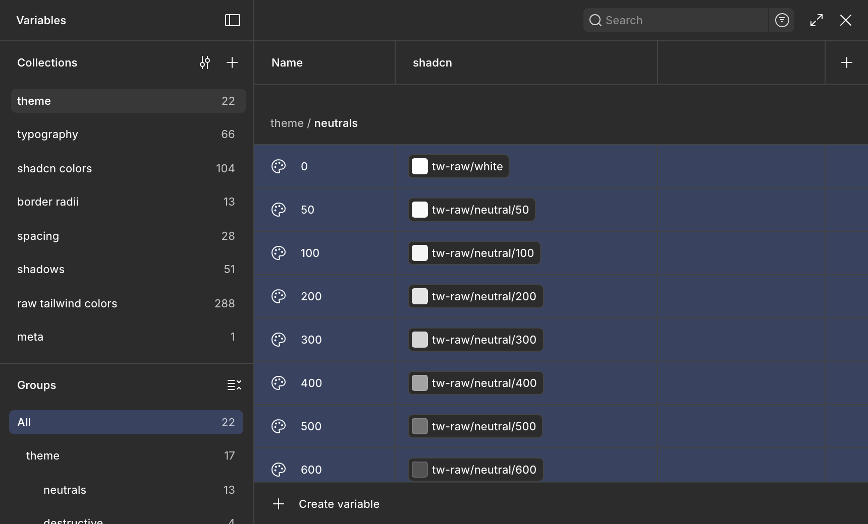868x524 pixels.
Task: Select the theme collection
Action: pos(128,101)
